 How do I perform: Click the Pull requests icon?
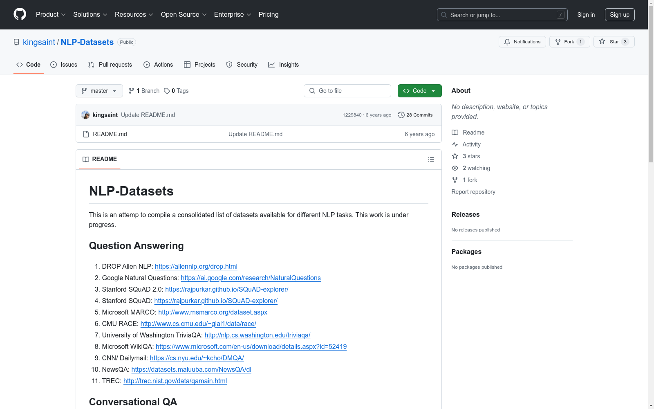click(x=91, y=65)
